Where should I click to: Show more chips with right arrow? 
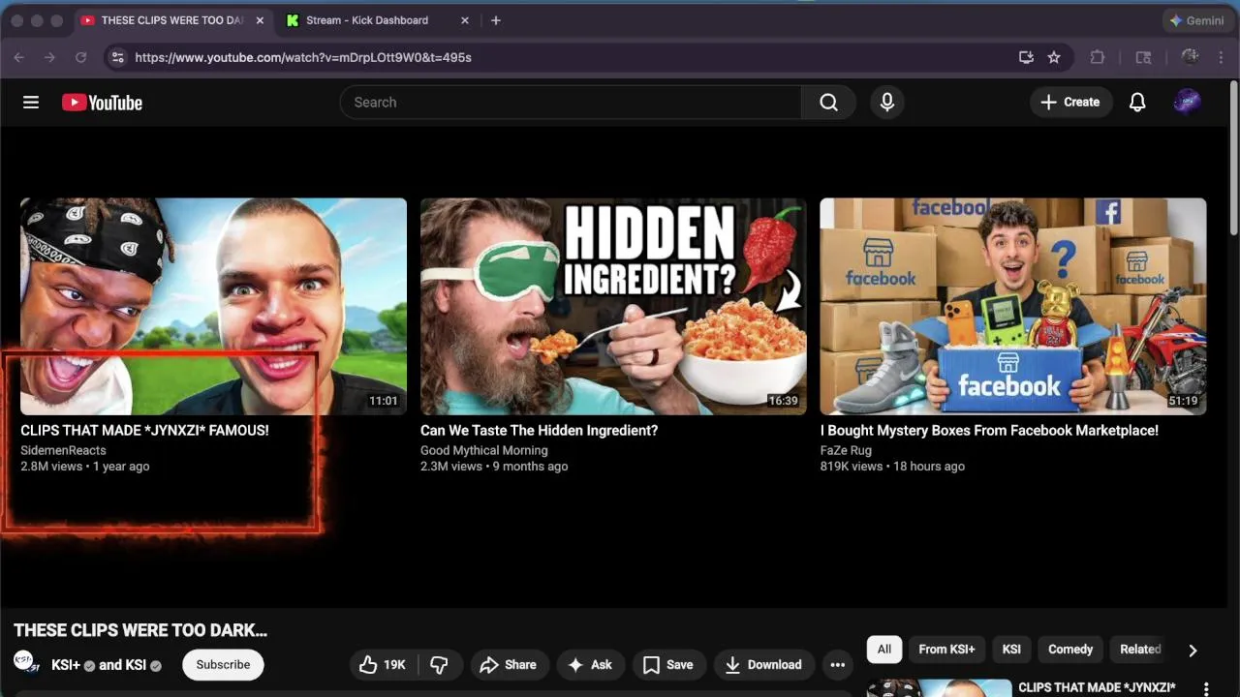[x=1193, y=650]
